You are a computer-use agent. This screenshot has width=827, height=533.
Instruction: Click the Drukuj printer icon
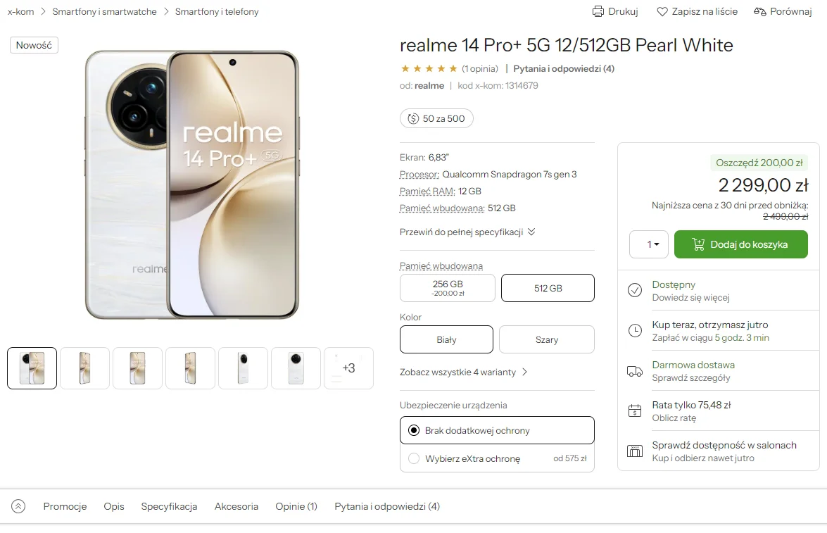(598, 11)
